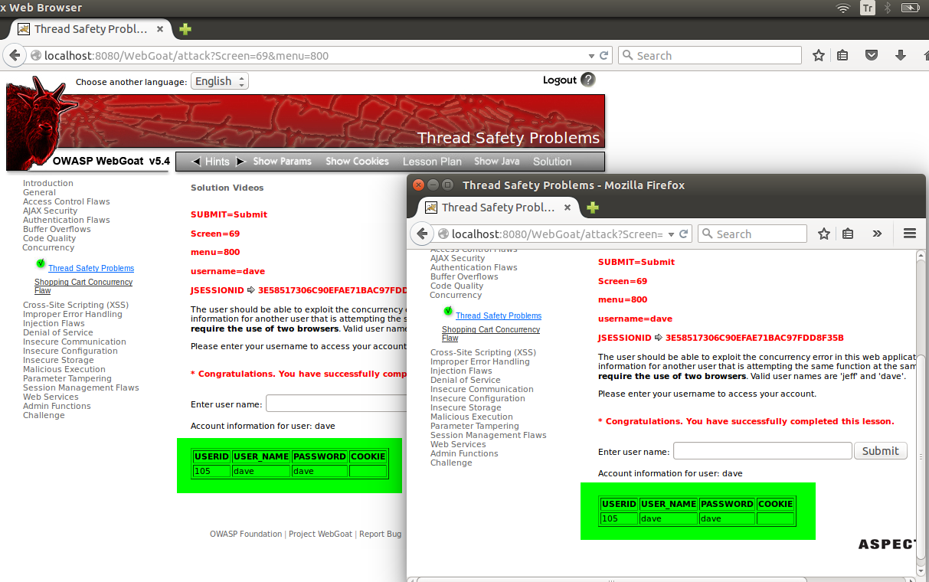Click back arrow in front Firefox window
Viewport: 929px width, 582px height.
[422, 234]
